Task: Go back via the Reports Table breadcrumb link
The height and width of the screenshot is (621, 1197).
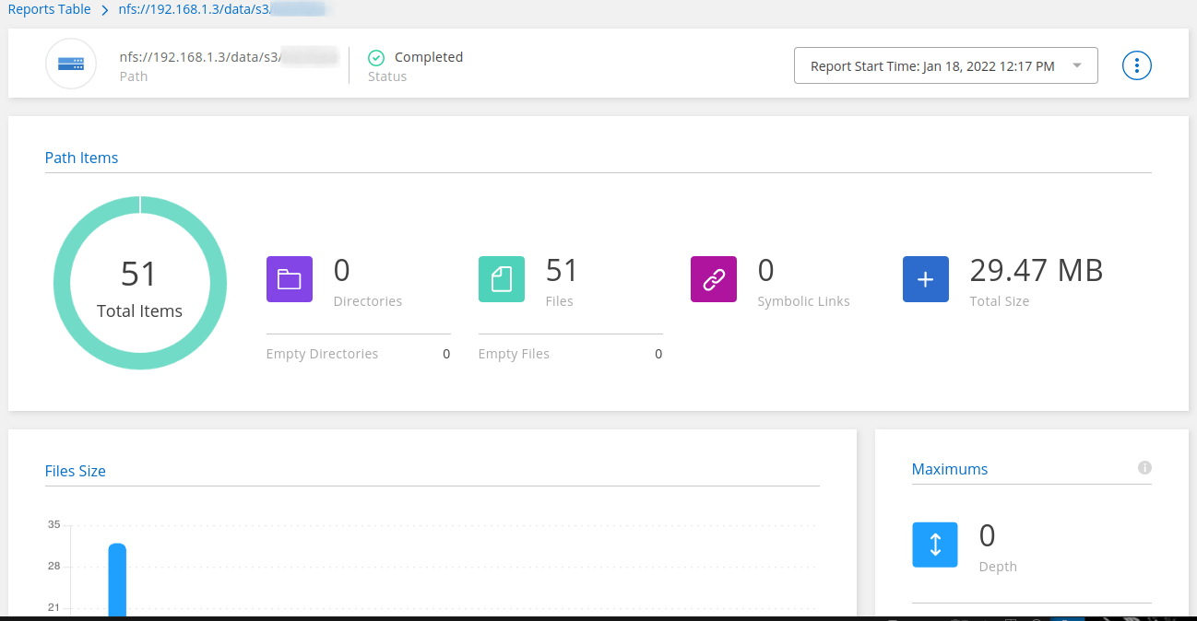Action: click(49, 9)
